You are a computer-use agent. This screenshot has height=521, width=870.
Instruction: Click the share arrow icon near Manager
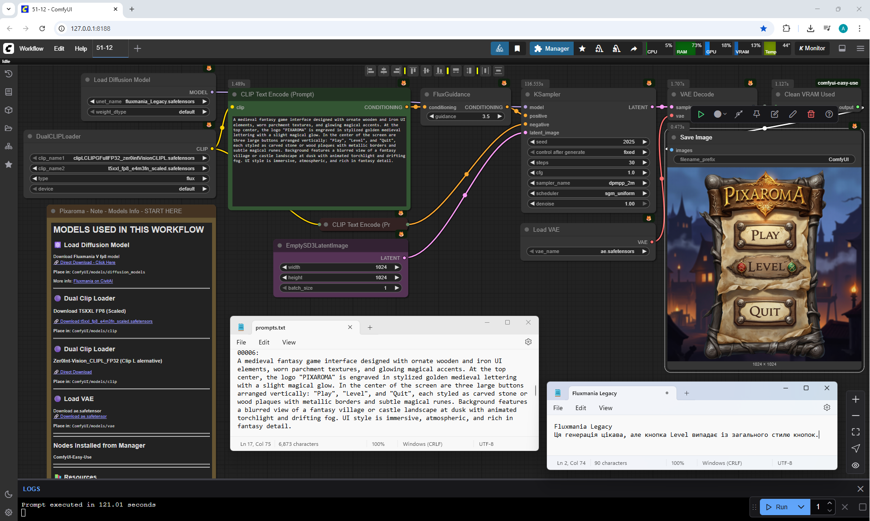point(633,48)
